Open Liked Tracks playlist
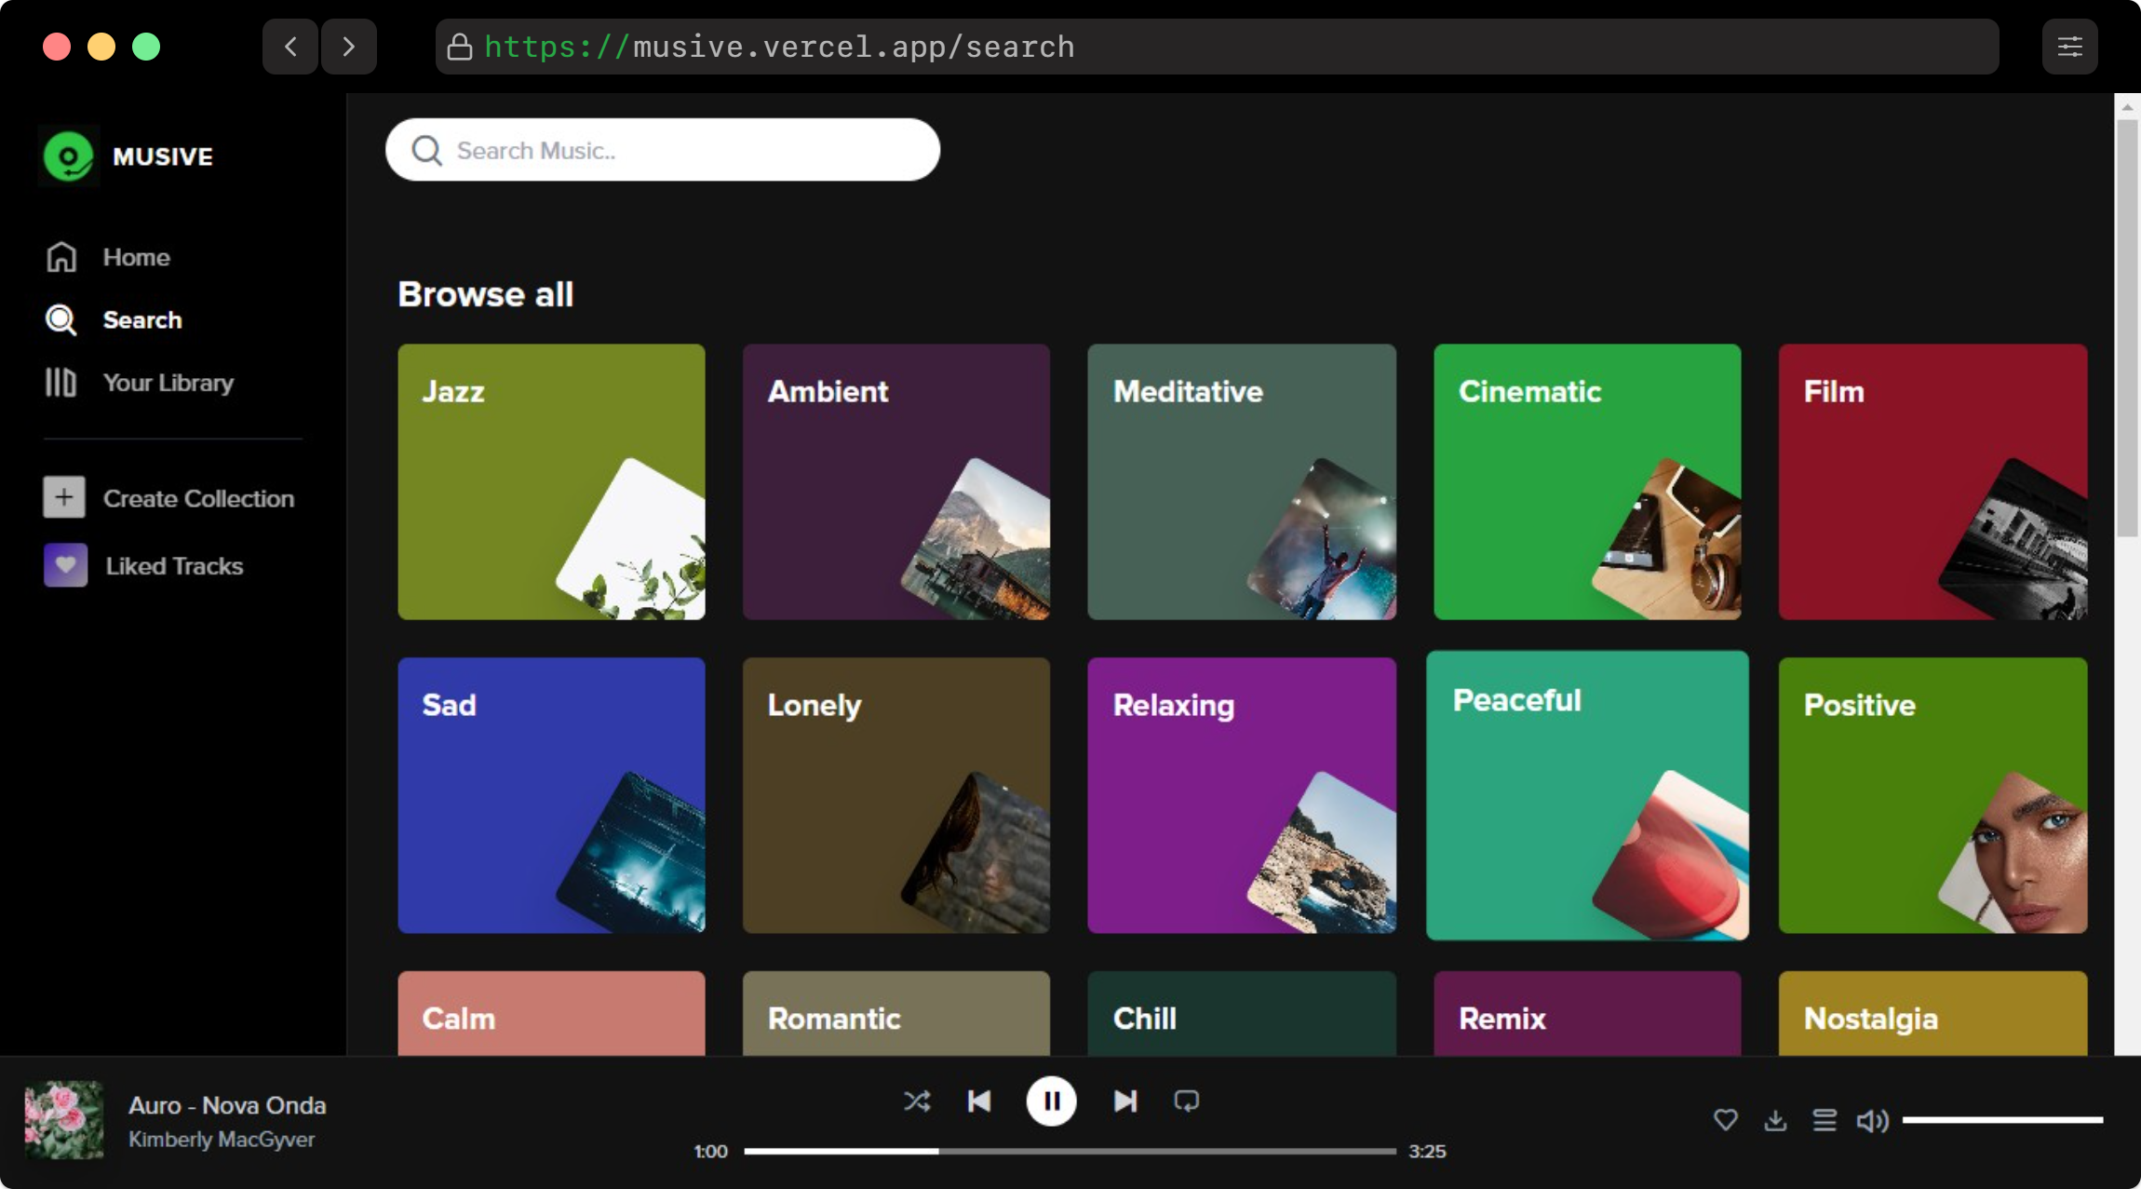Viewport: 2141px width, 1189px height. pyautogui.click(x=173, y=566)
